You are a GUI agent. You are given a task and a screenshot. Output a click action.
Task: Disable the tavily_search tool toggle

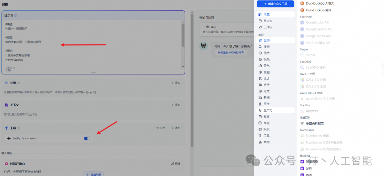(x=87, y=139)
